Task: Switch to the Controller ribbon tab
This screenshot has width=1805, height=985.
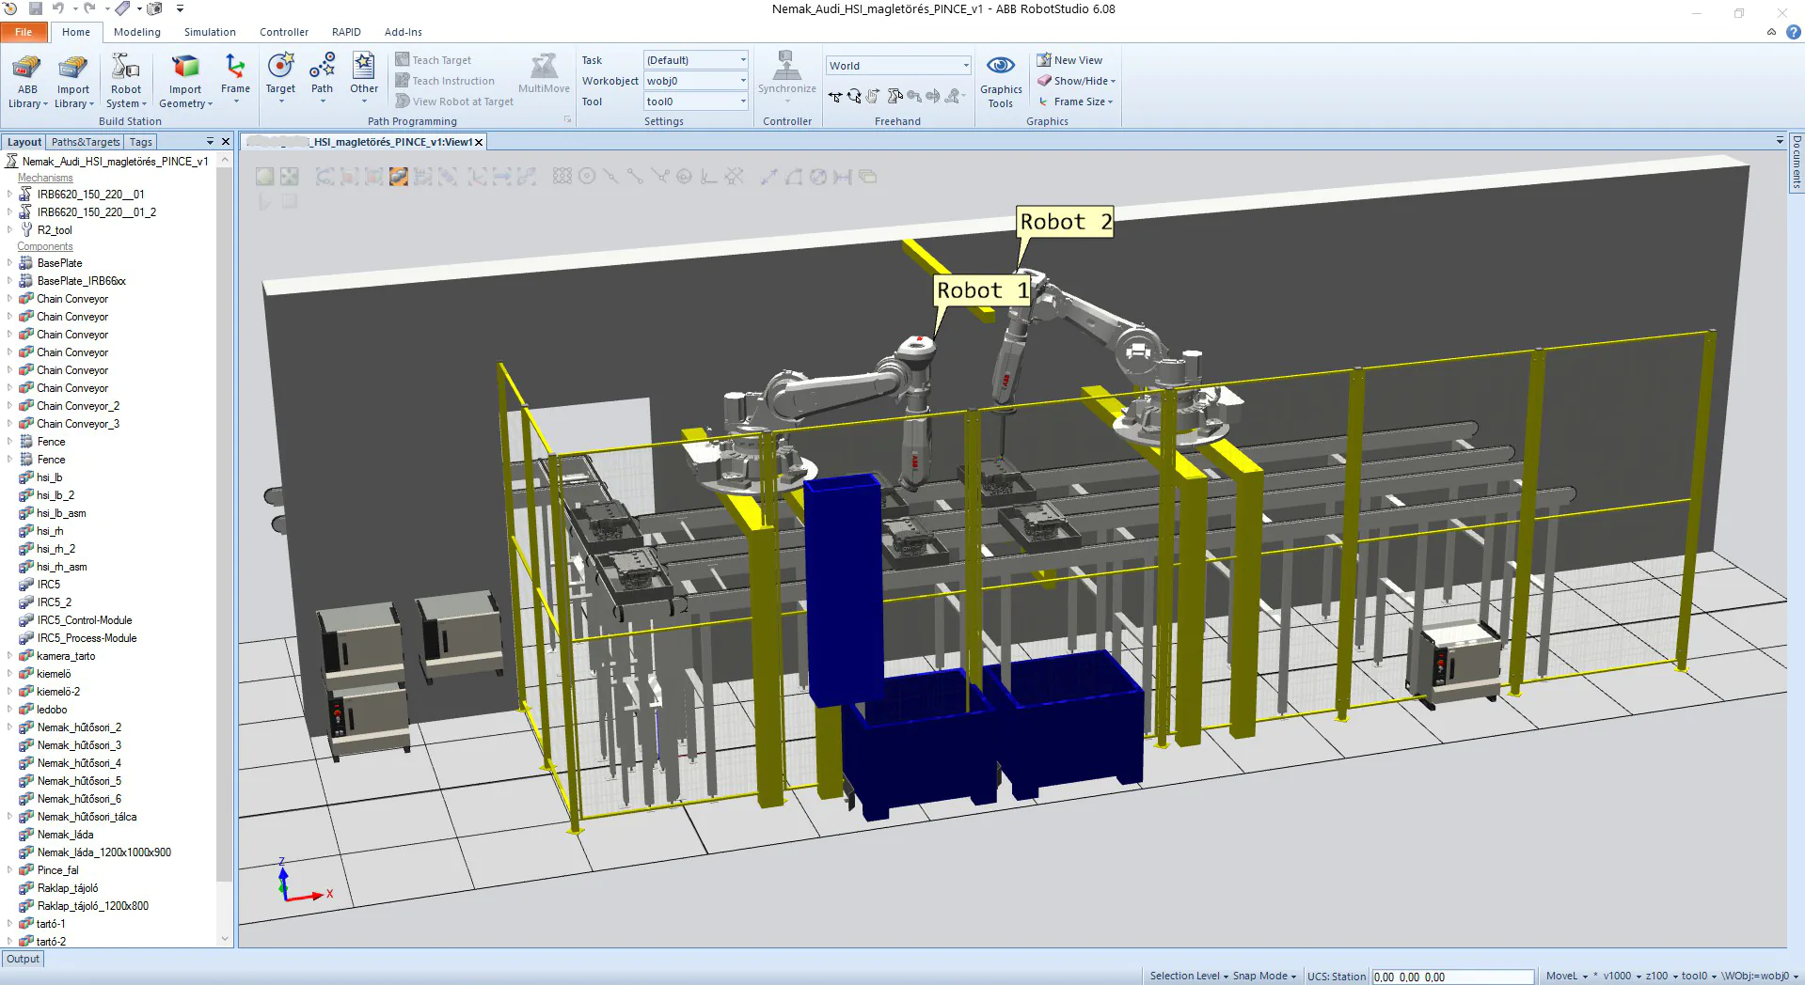Action: coord(284,32)
